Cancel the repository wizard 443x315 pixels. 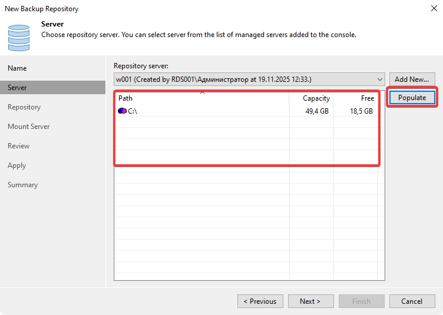point(412,301)
